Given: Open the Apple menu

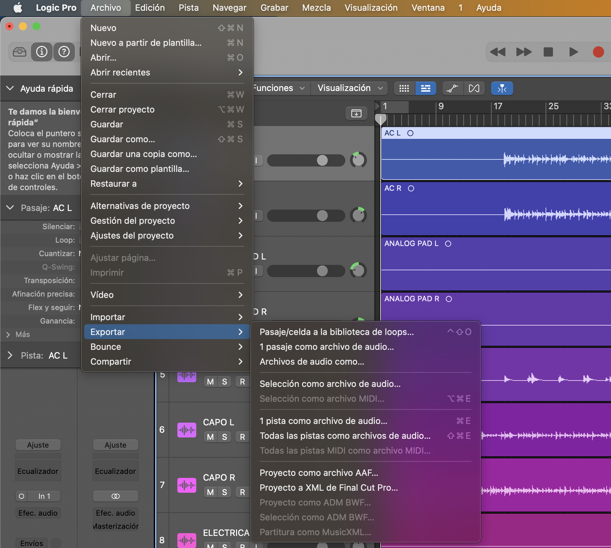Looking at the screenshot, I should click(x=18, y=8).
